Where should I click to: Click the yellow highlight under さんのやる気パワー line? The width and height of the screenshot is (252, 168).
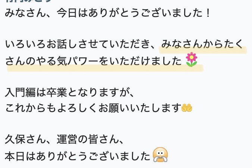105,68
